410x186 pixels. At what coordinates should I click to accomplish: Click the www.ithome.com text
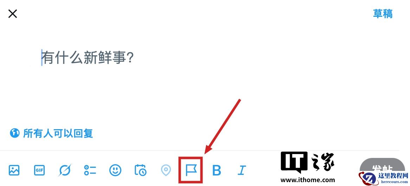tap(308, 180)
